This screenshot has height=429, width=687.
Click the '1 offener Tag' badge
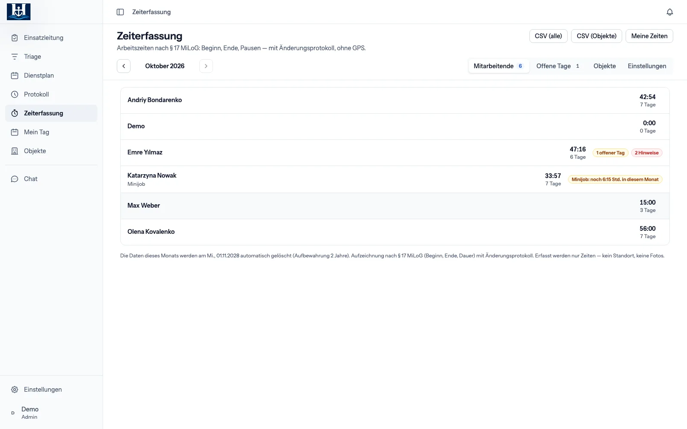coord(611,153)
